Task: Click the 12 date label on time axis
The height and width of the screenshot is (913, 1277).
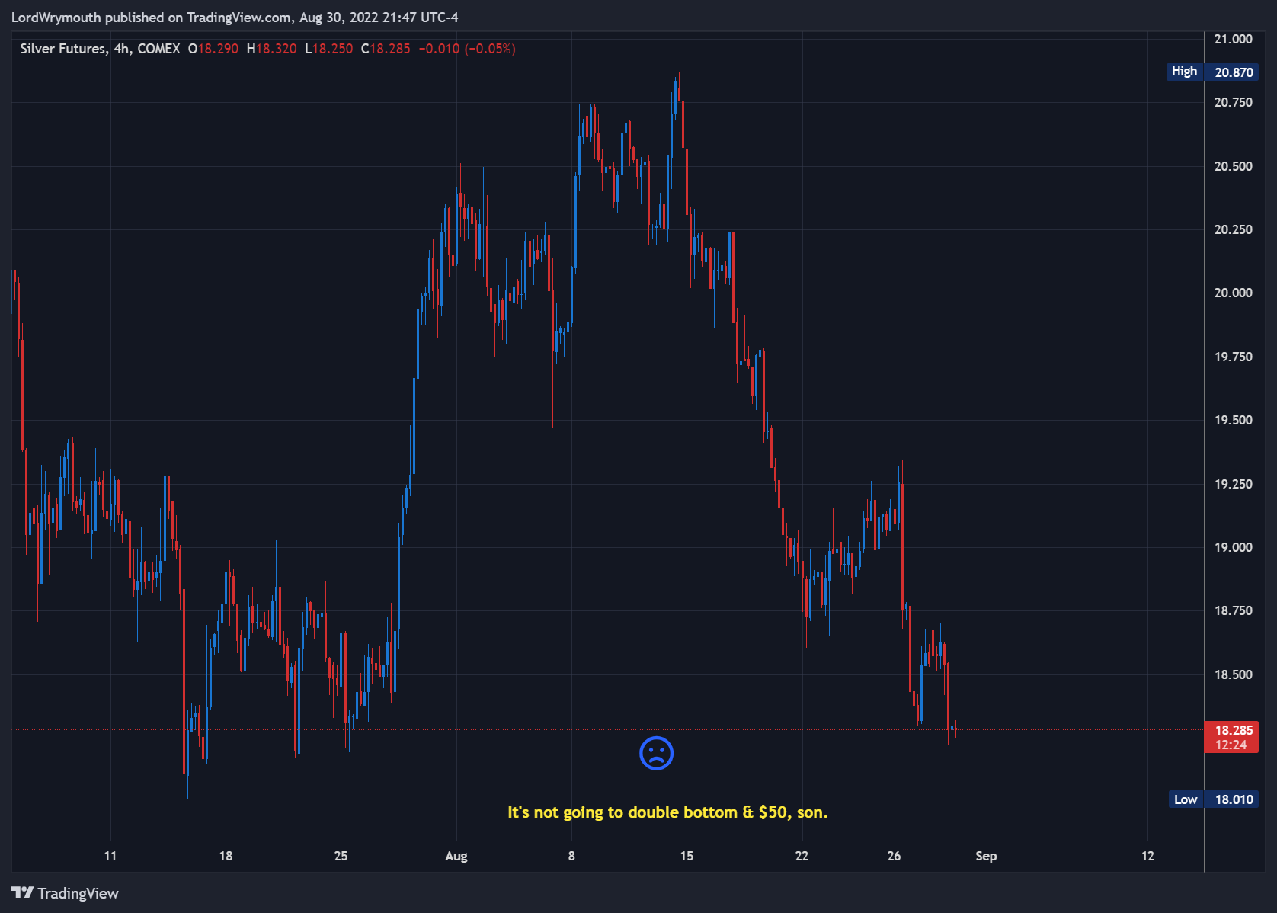Action: click(x=1147, y=856)
